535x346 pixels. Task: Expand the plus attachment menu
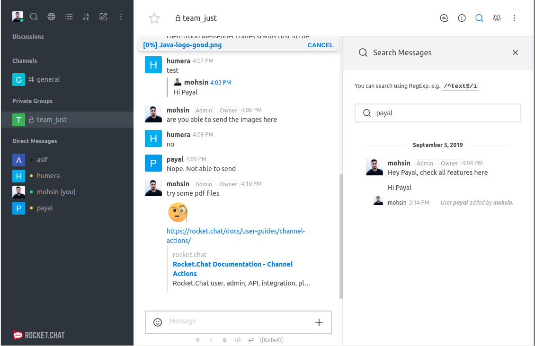pos(319,322)
